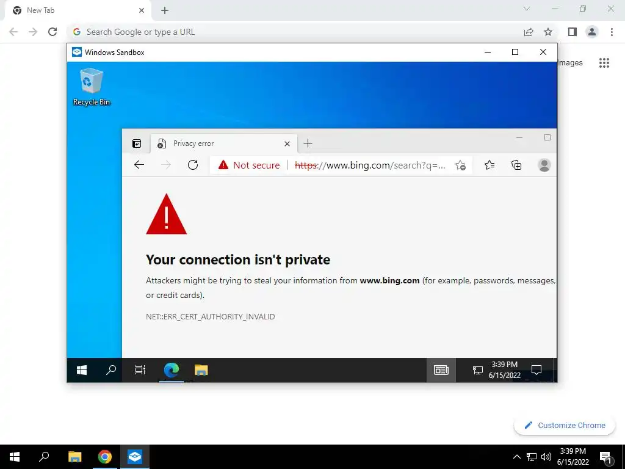Click the NET::ERR_CERT_AUTHORITY_INVALID error code
The height and width of the screenshot is (469, 625).
click(x=211, y=317)
